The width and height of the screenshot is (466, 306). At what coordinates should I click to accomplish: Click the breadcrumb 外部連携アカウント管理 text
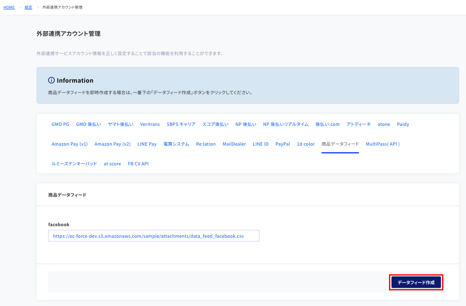pyautogui.click(x=63, y=7)
